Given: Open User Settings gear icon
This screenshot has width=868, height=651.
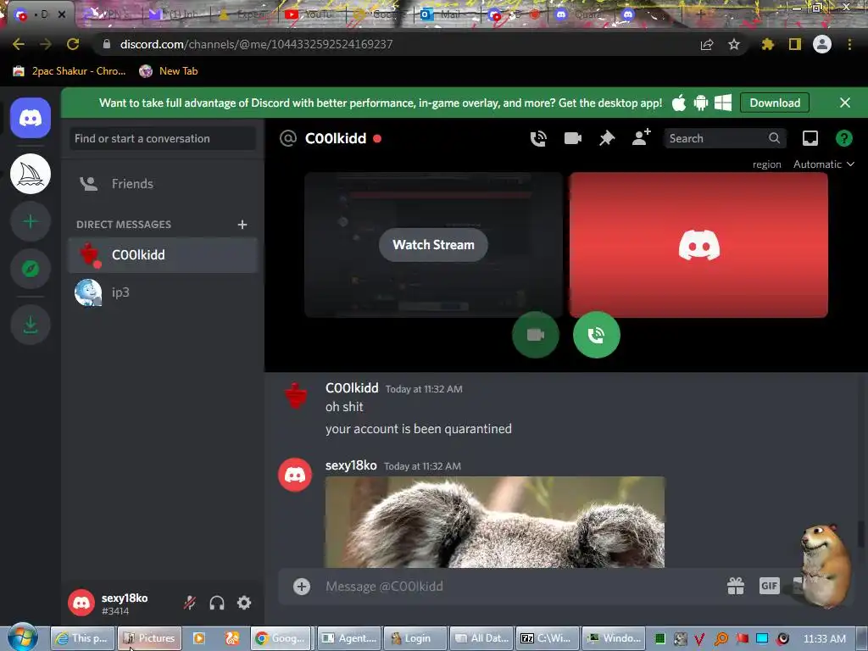Looking at the screenshot, I should (244, 603).
